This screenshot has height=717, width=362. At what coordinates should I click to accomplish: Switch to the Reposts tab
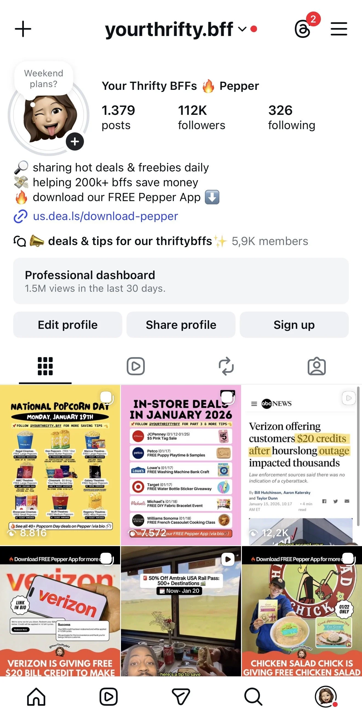coord(226,366)
